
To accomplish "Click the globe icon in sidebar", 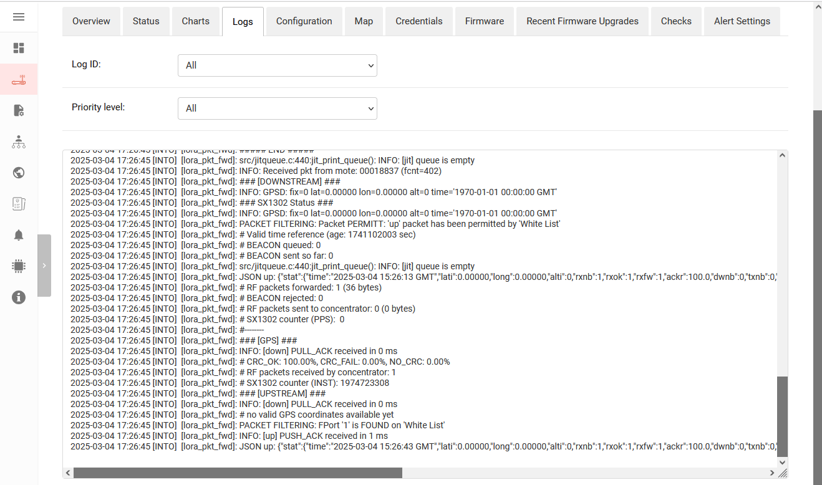I will tap(19, 173).
